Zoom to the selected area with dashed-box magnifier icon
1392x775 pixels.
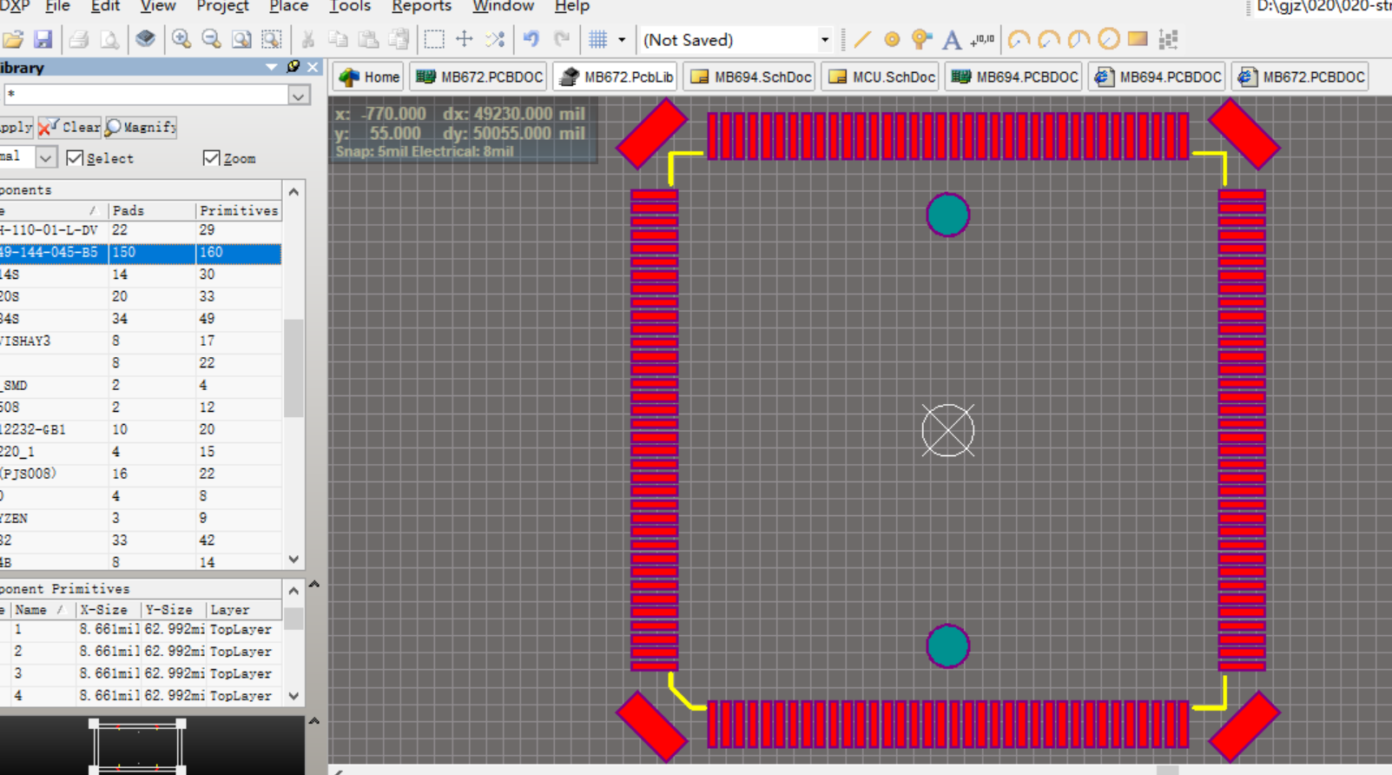coord(272,40)
